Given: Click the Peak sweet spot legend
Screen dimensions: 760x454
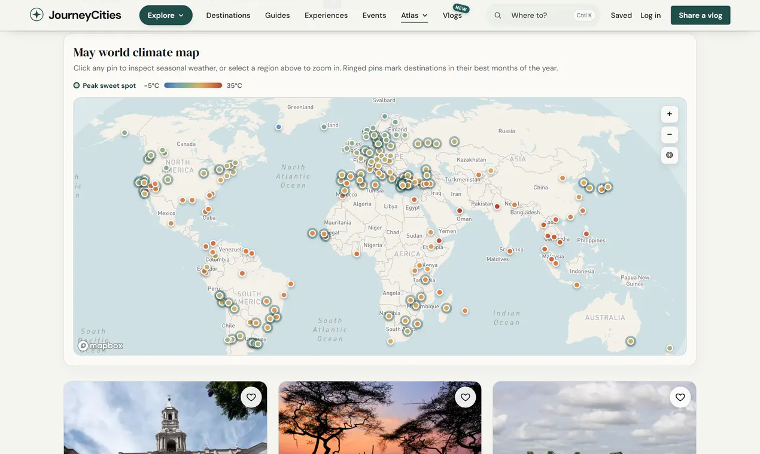Looking at the screenshot, I should click(105, 85).
